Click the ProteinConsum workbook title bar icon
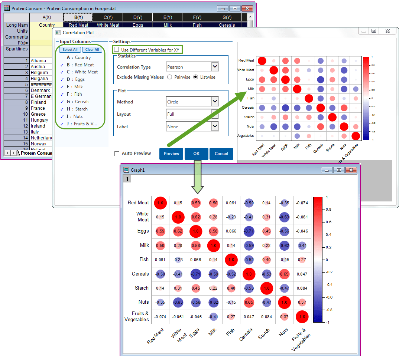This screenshot has width=399, height=356. 7,8
